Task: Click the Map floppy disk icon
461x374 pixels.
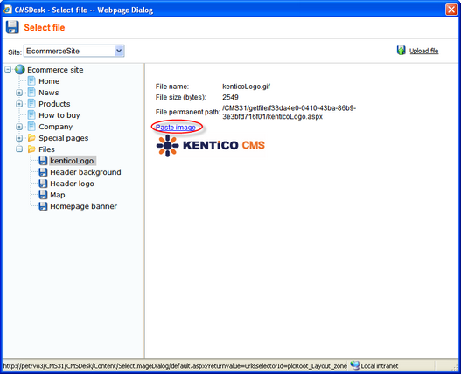Action: coord(43,195)
